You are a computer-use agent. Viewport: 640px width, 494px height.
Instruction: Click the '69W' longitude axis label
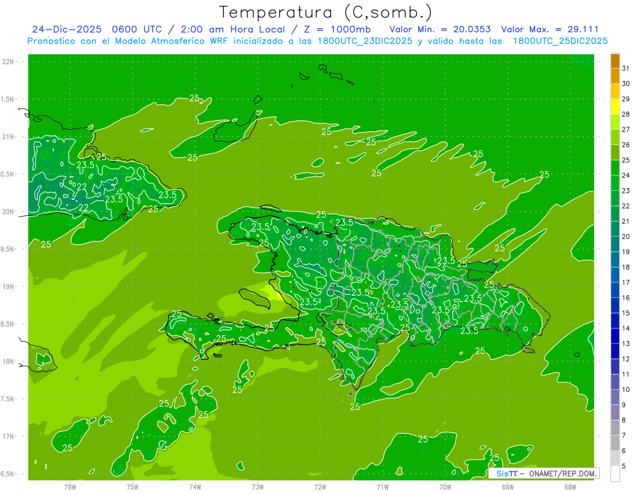tap(507, 487)
